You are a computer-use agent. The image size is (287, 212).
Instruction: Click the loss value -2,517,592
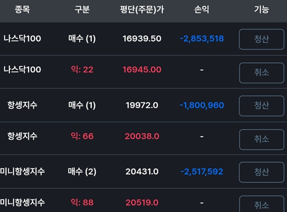point(202,172)
